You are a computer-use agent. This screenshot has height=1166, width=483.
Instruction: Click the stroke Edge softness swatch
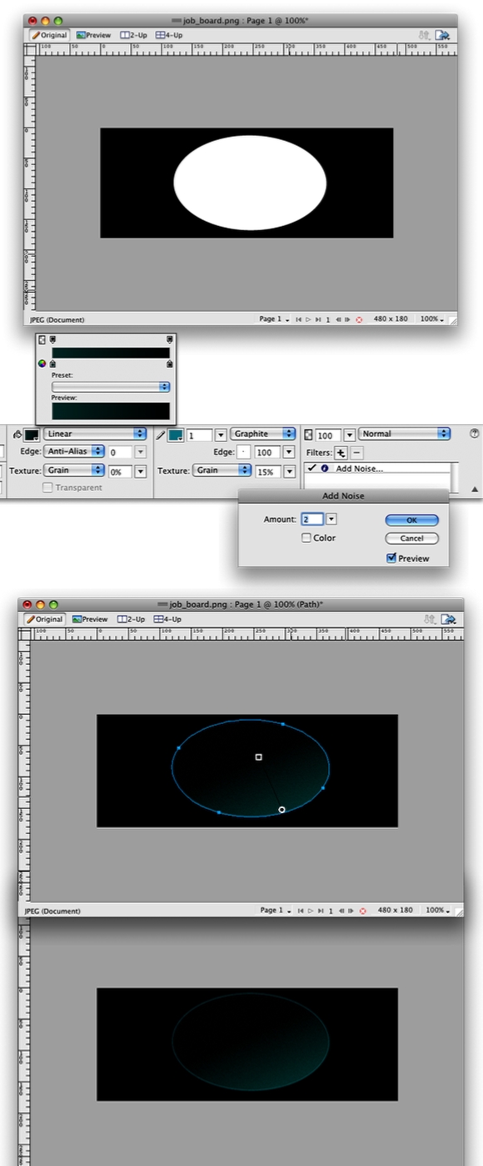pyautogui.click(x=245, y=452)
